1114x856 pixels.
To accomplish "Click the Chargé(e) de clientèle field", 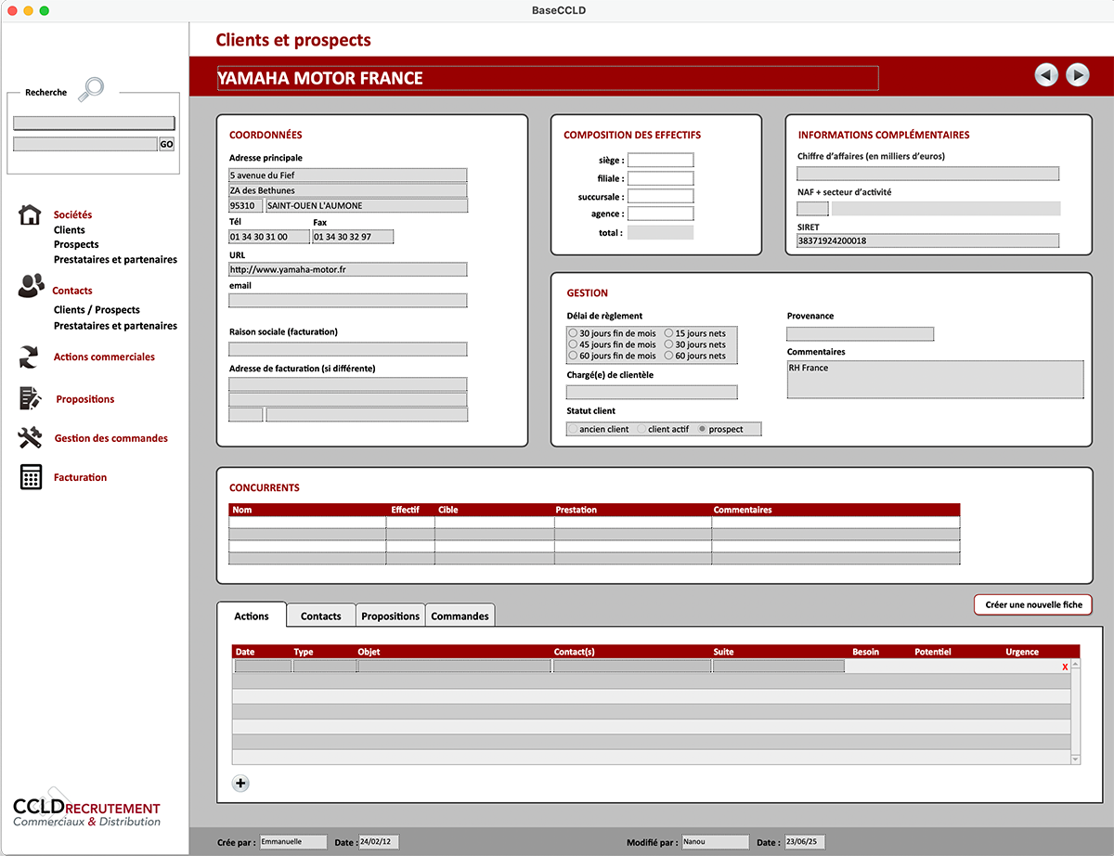I will click(x=652, y=392).
